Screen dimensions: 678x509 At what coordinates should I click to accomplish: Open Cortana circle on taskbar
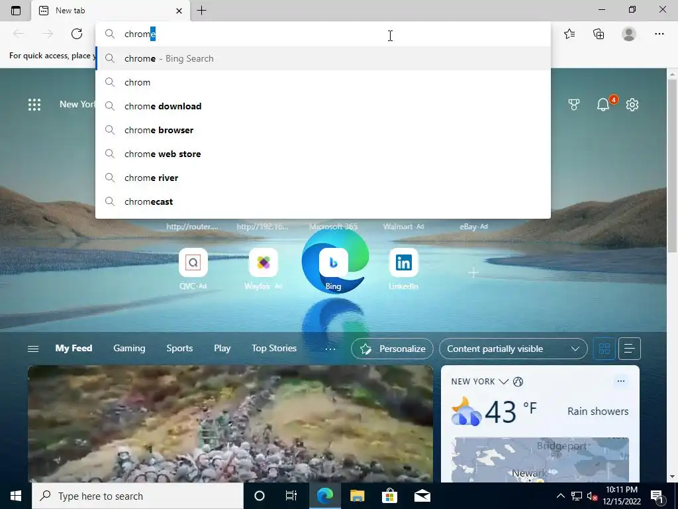[x=260, y=496]
